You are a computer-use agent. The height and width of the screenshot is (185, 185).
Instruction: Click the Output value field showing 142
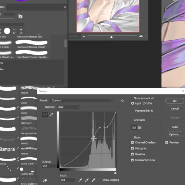tap(49, 166)
